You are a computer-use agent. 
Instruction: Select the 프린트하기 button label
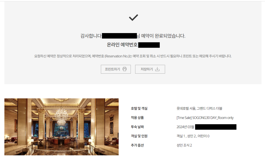tap(112, 69)
